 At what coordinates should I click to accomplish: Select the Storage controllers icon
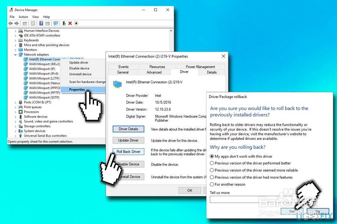click(x=21, y=126)
